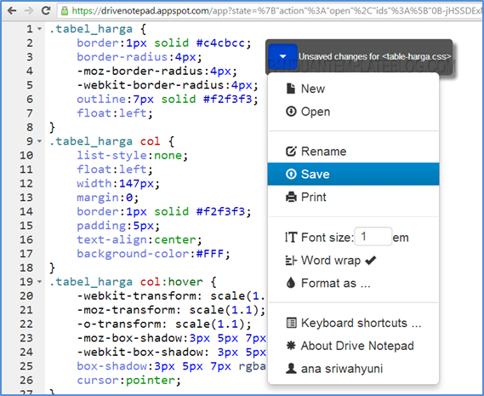Click the Open download-arrow icon

pyautogui.click(x=291, y=112)
